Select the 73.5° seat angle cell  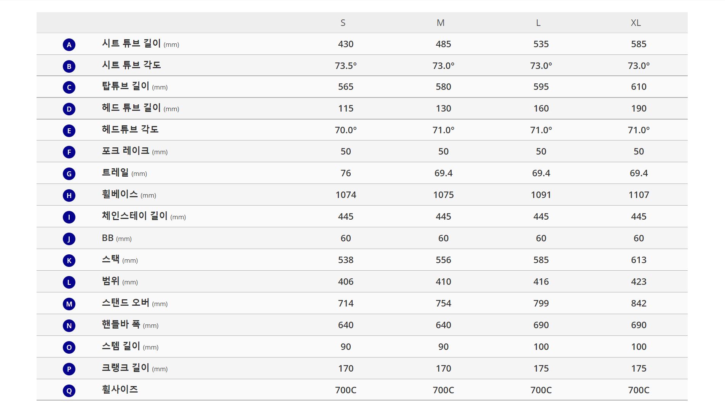pos(346,65)
